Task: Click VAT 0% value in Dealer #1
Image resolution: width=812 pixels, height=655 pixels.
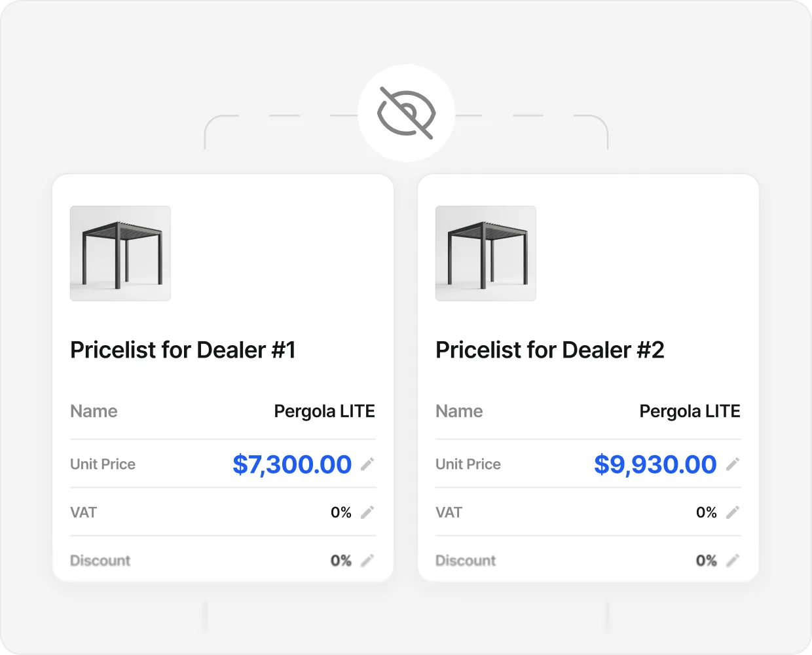Action: click(341, 512)
